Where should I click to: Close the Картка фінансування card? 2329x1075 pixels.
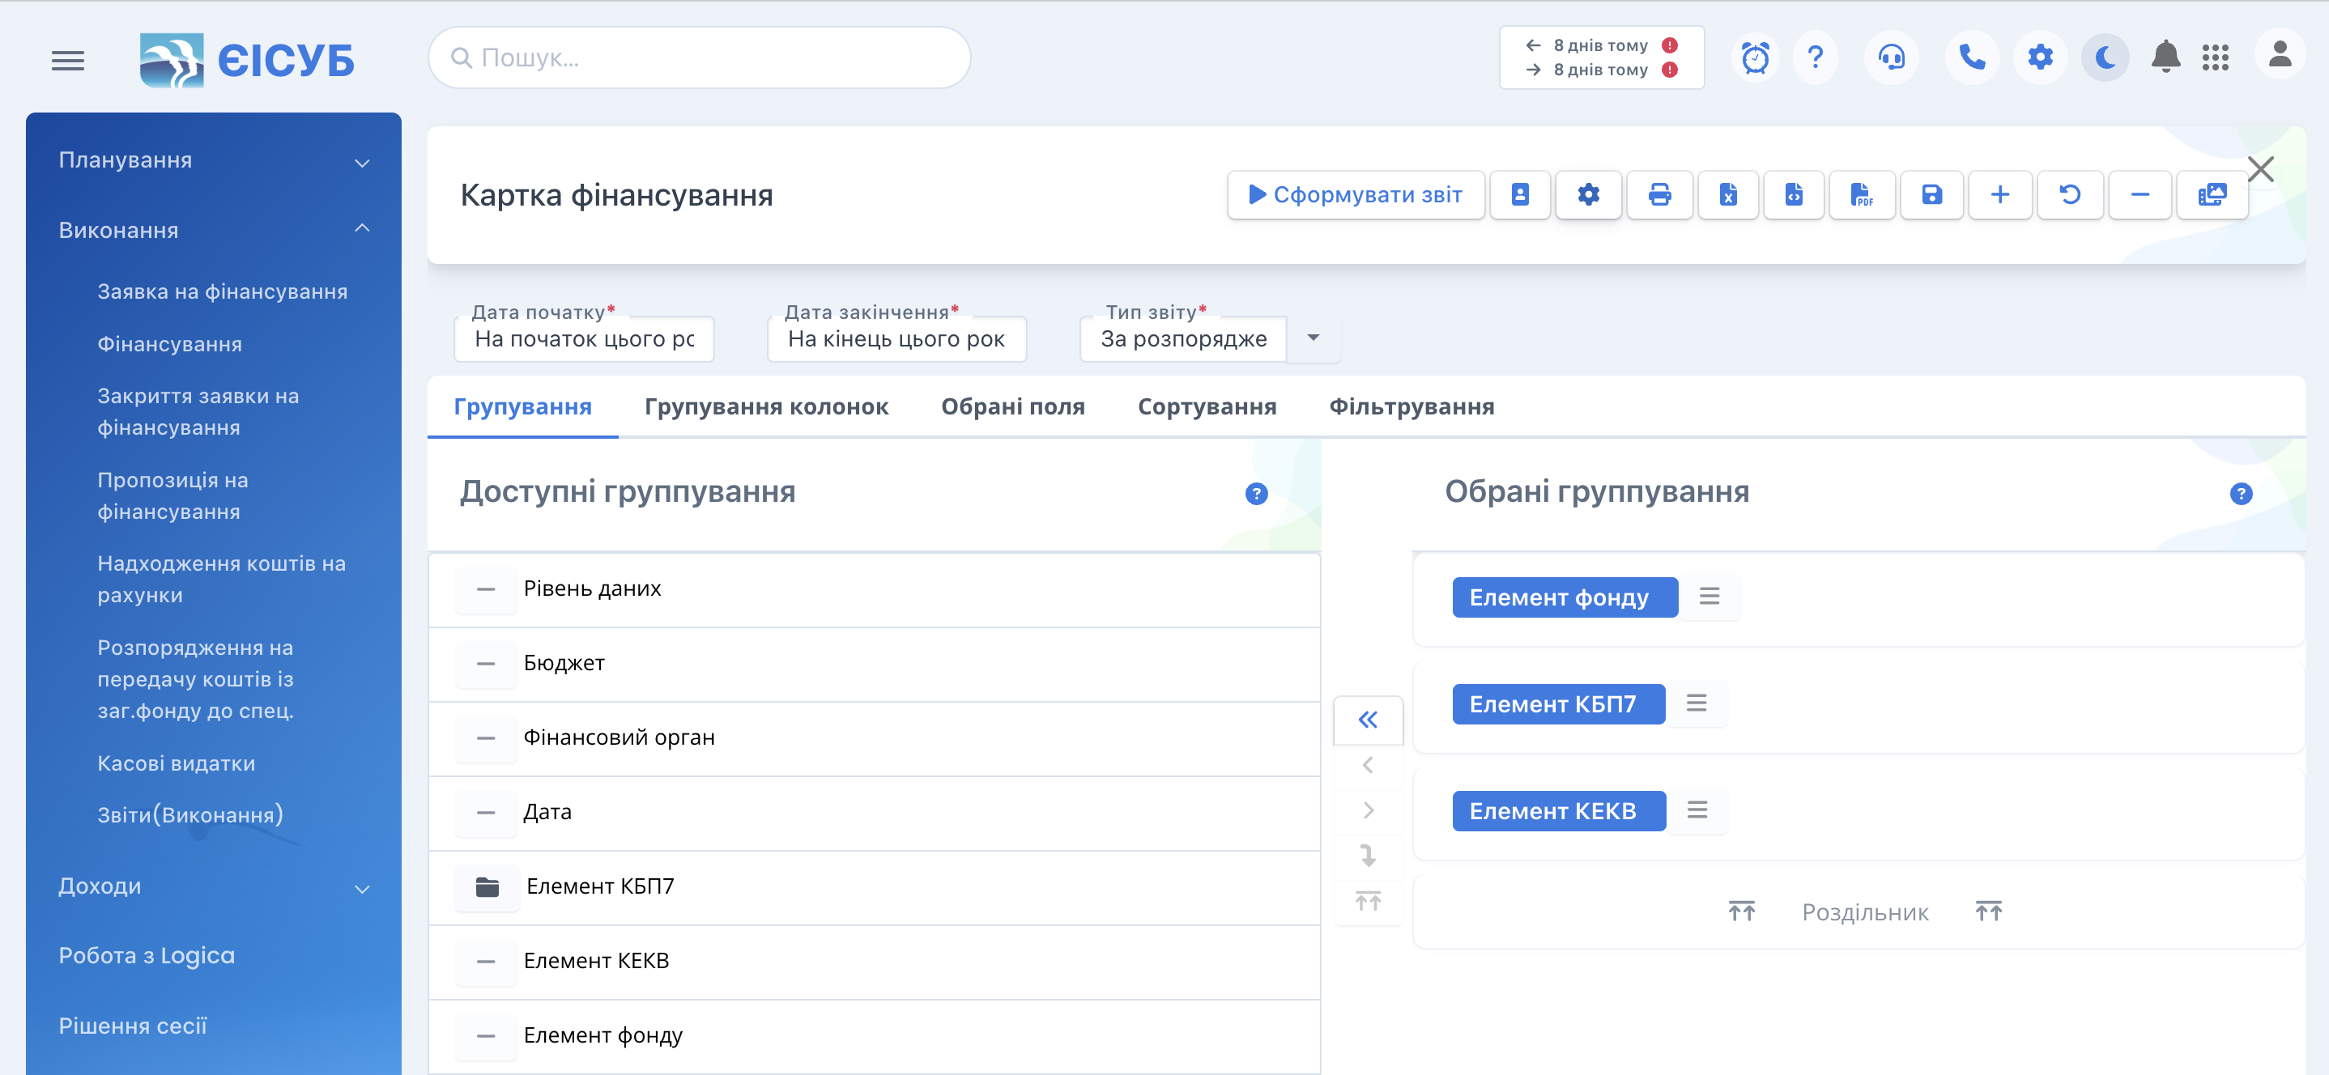point(2260,169)
